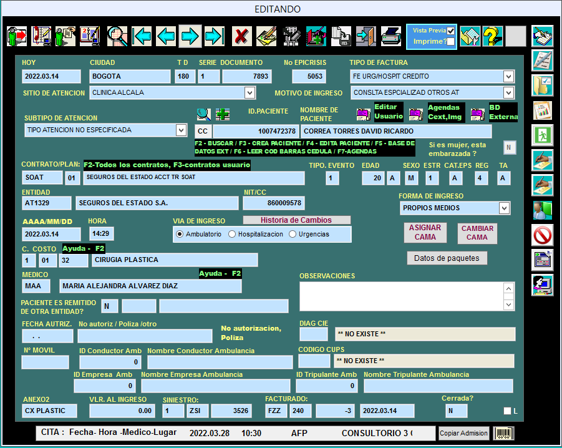Open the SUBTIPO DE ATENCION dropdown
Image resolution: width=562 pixels, height=448 pixels.
[x=181, y=130]
